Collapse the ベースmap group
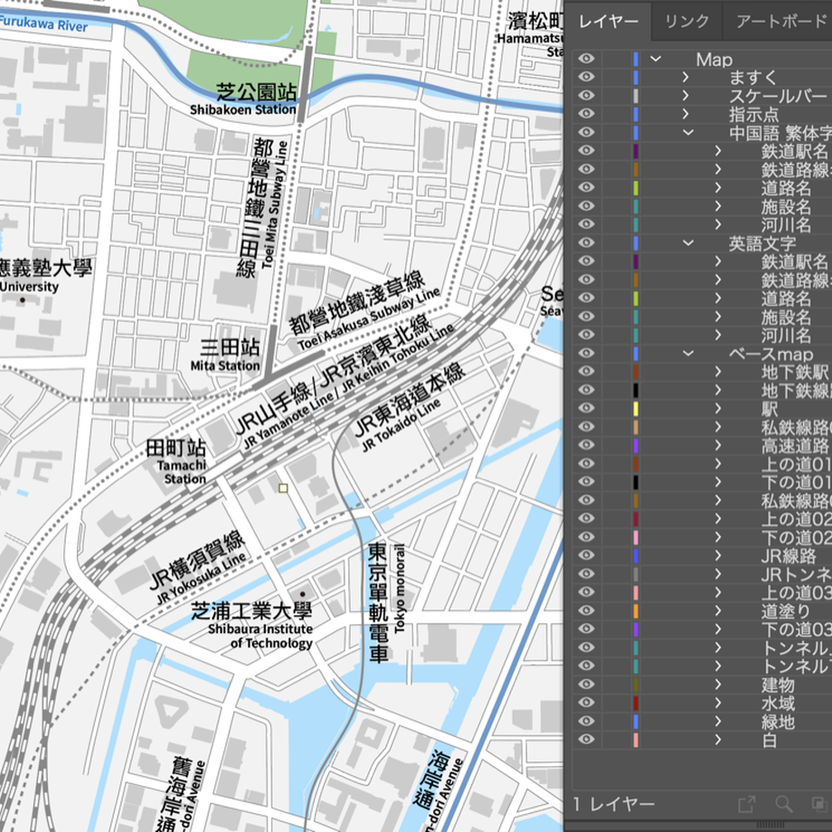The width and height of the screenshot is (832, 832). pyautogui.click(x=688, y=353)
